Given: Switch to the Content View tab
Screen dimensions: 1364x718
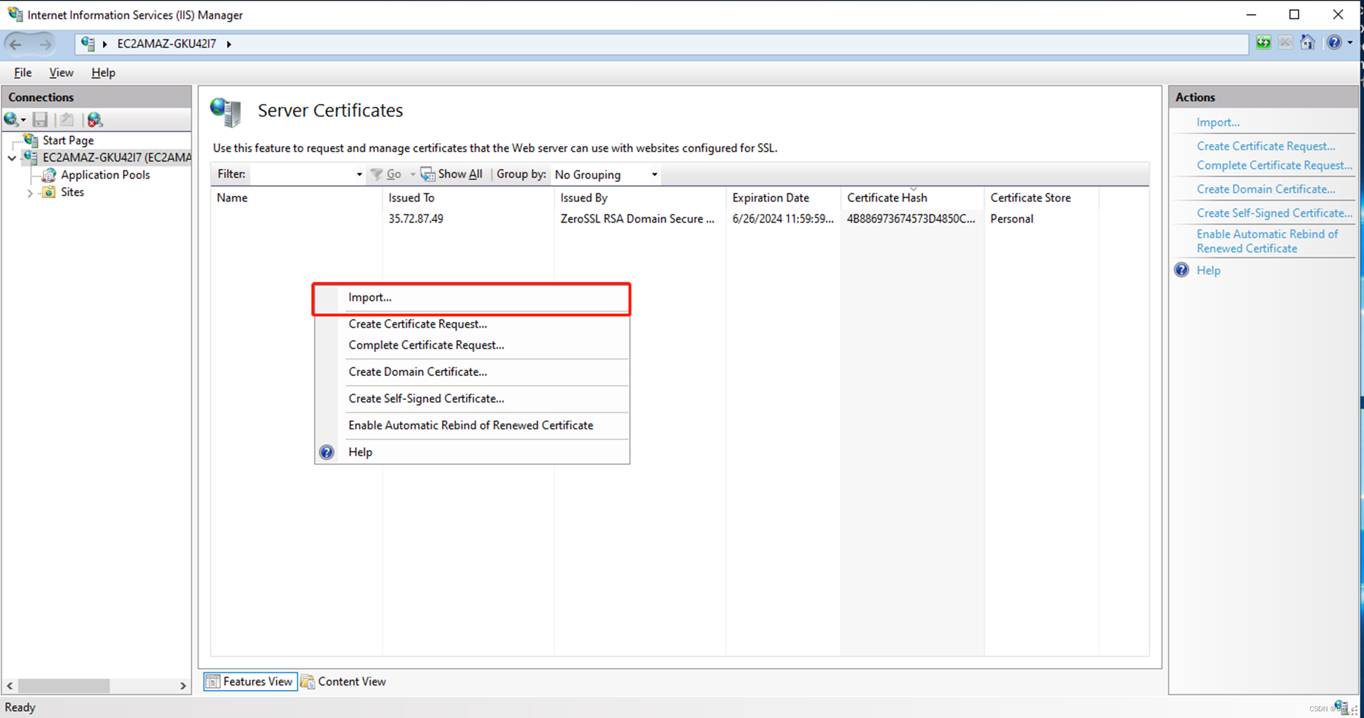Looking at the screenshot, I should click(344, 681).
